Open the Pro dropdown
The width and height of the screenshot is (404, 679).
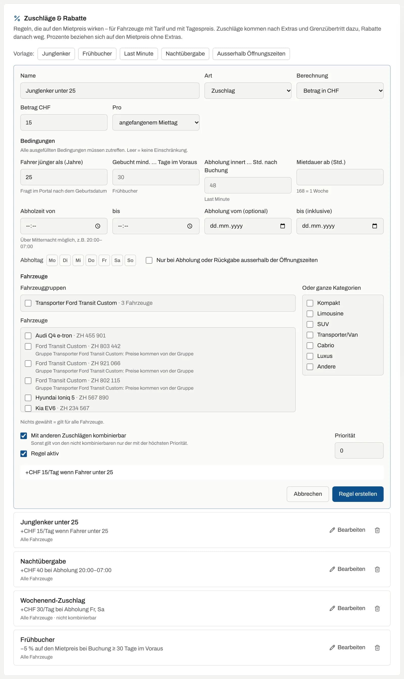[156, 122]
